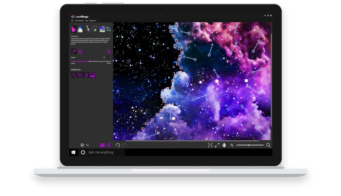This screenshot has height=196, width=341.
Task: Open the Help menu
Action: [x=87, y=21]
